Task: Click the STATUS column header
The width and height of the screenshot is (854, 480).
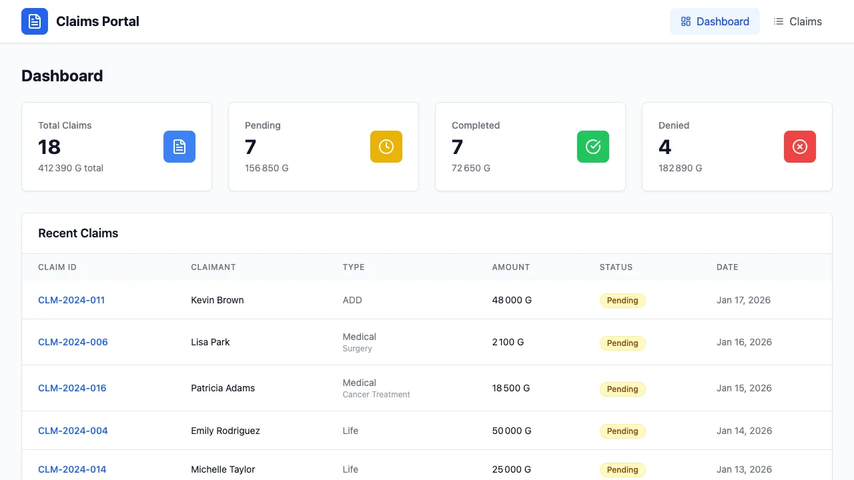Action: pyautogui.click(x=615, y=267)
